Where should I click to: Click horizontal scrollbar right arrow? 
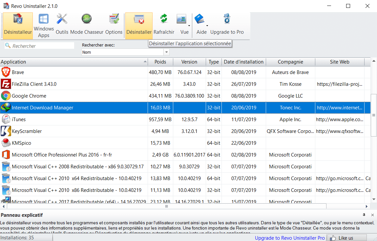pos(367,206)
